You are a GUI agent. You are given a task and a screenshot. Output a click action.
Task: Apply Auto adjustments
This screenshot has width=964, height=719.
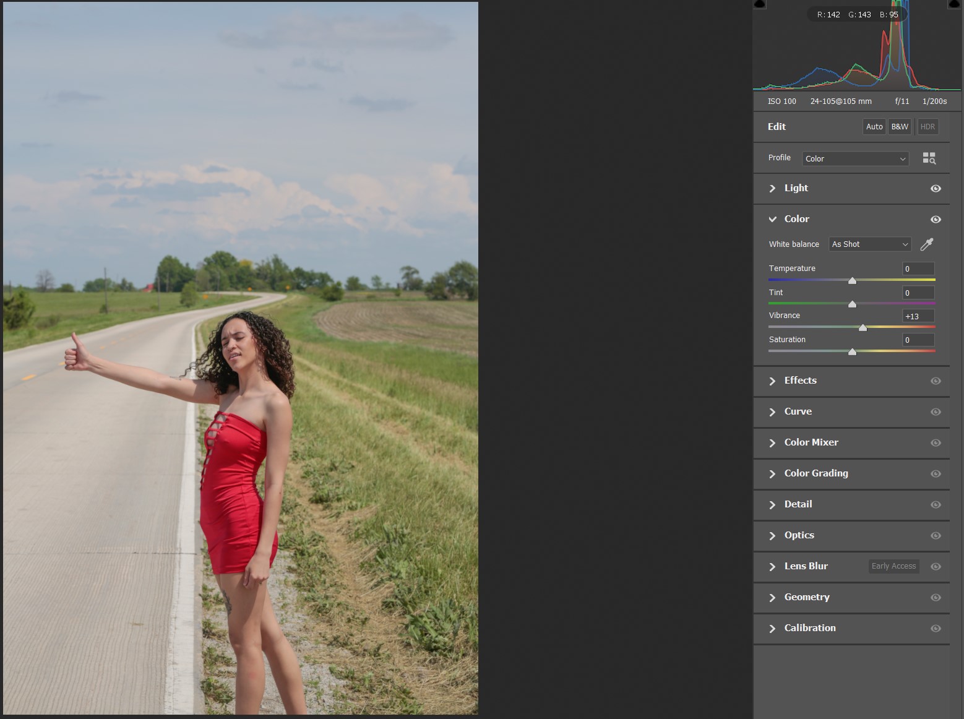tap(874, 127)
